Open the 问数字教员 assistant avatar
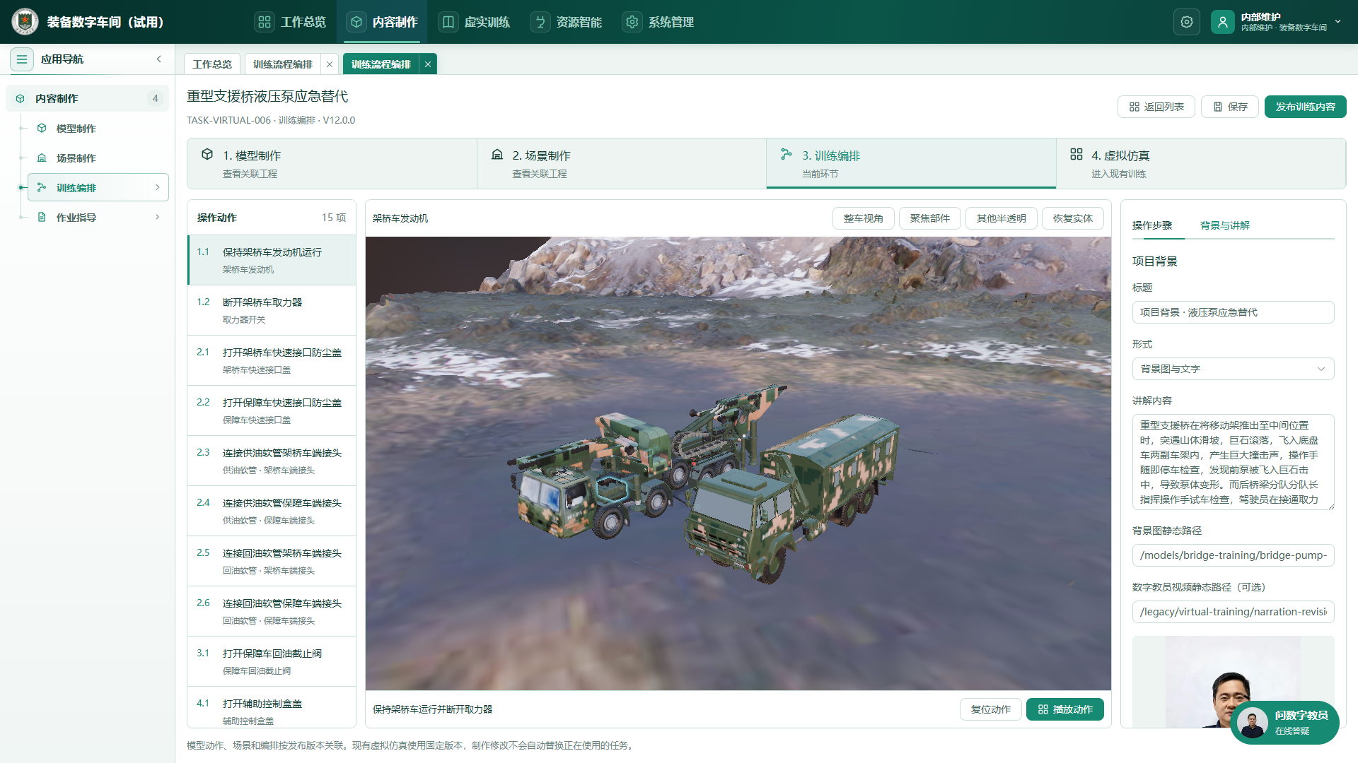This screenshot has height=763, width=1358. tap(1253, 723)
